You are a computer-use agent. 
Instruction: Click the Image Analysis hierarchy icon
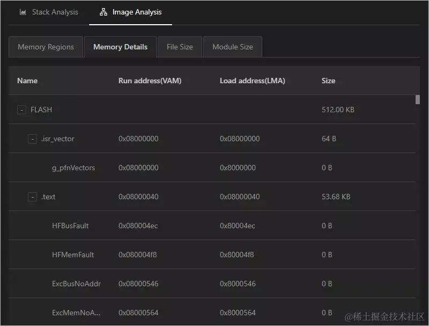(103, 12)
